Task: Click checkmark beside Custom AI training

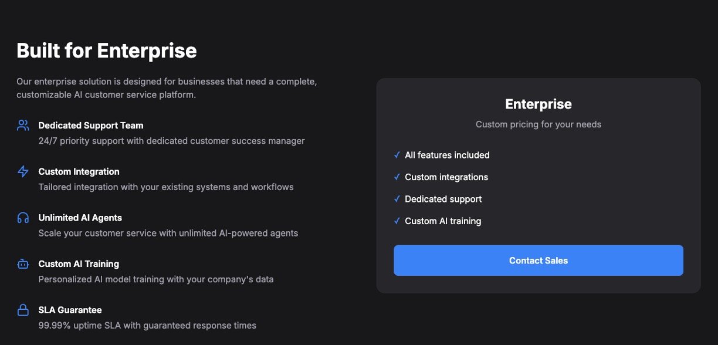Action: (x=397, y=221)
